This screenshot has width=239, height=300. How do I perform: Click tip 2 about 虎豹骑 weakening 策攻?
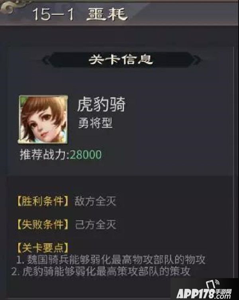click(101, 271)
